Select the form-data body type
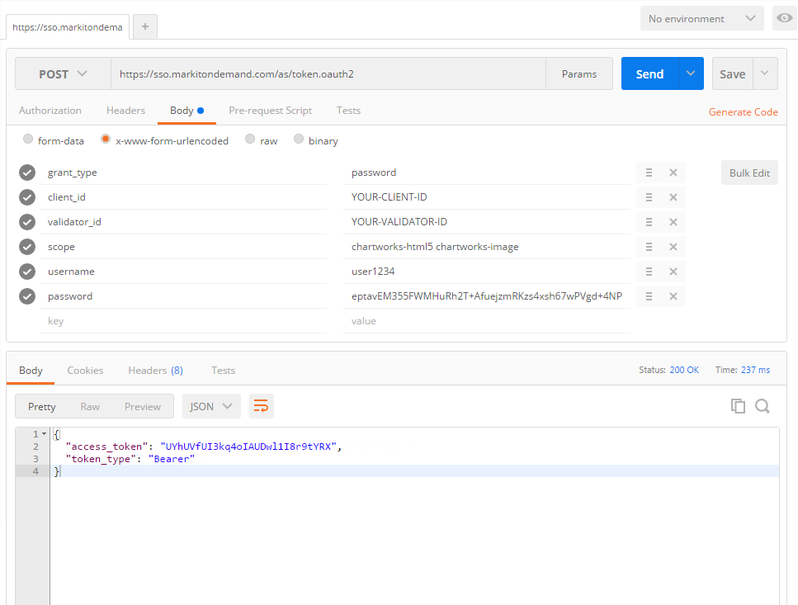 (x=28, y=139)
